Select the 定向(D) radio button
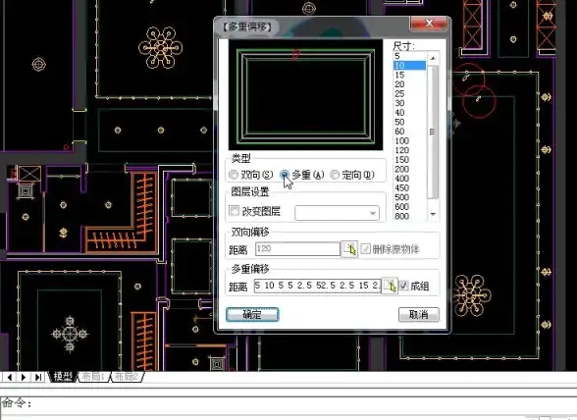577x420 pixels. (x=335, y=175)
